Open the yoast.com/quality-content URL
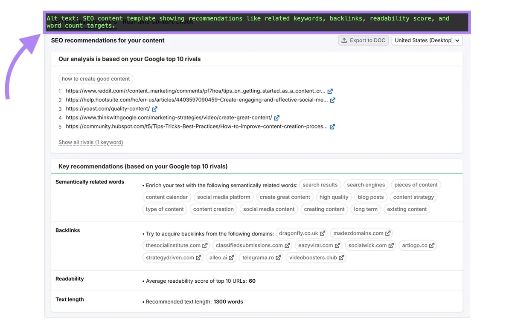The width and height of the screenshot is (512, 327). pyautogui.click(x=108, y=109)
